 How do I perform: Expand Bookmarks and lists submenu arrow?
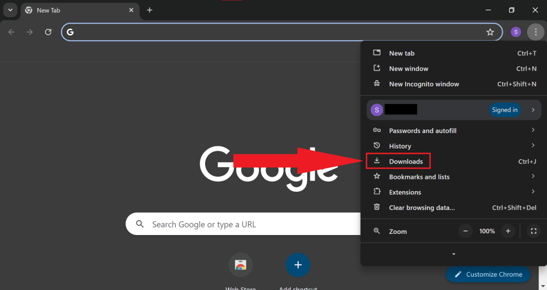(533, 176)
